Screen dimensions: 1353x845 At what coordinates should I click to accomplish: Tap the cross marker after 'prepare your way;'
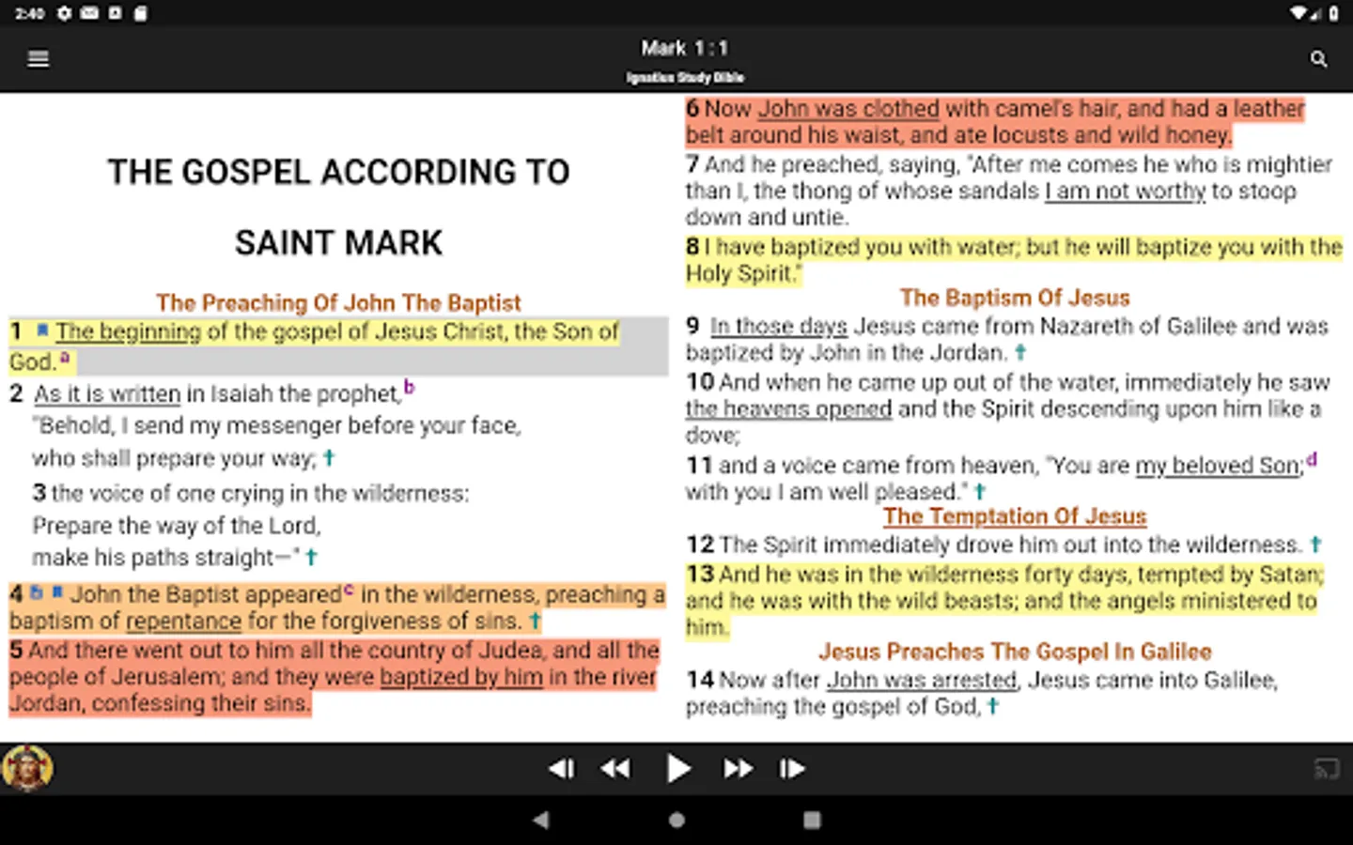coord(329,458)
